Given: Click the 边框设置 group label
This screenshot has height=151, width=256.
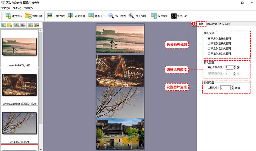Looking at the screenshot, I should 209,83.
